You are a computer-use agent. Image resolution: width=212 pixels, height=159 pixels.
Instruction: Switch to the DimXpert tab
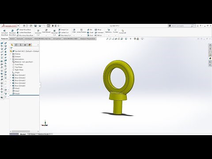28,38
